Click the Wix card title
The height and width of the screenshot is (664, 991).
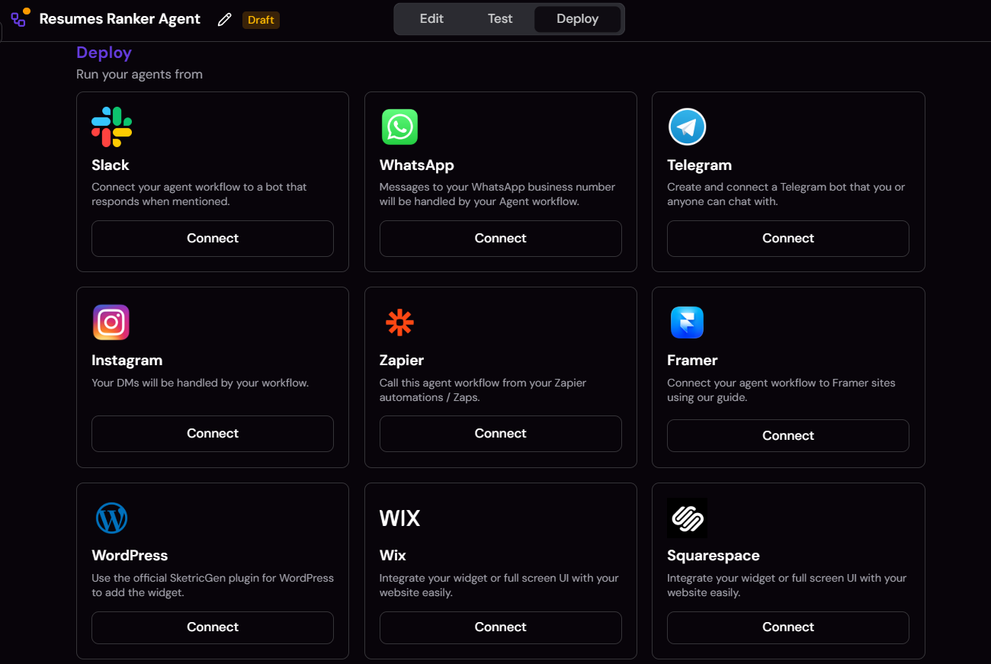point(393,555)
